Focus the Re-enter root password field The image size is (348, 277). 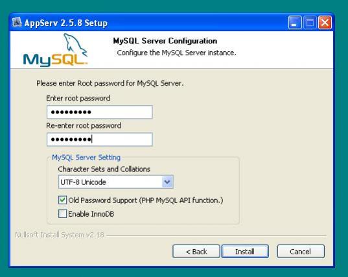click(x=100, y=139)
